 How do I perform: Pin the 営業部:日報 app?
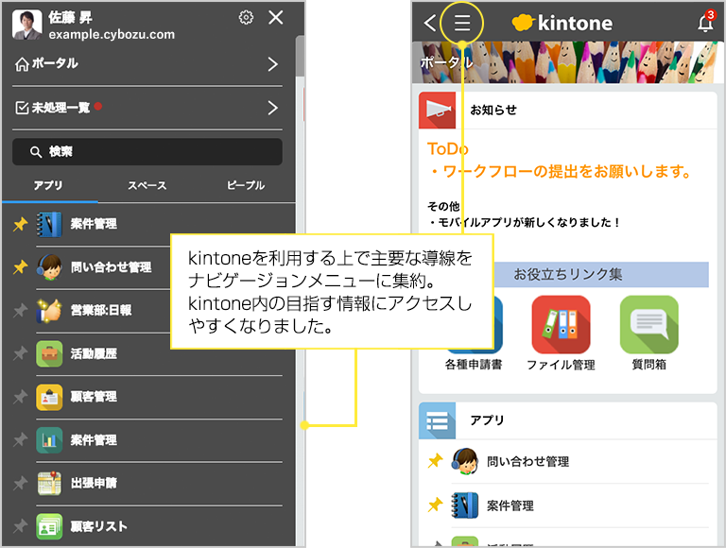click(20, 310)
